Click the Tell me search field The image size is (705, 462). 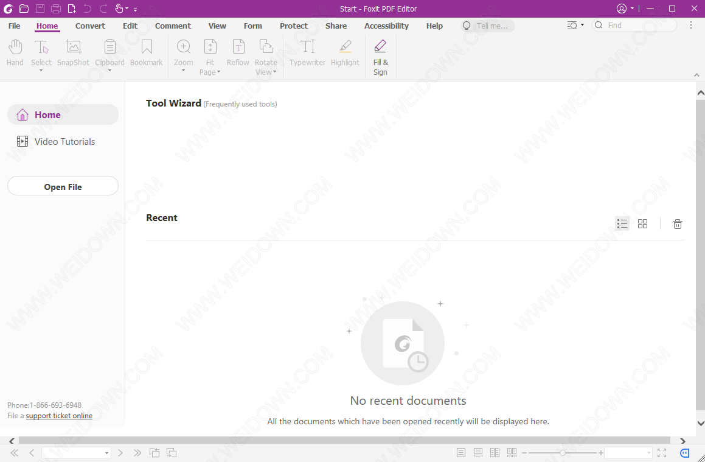click(x=488, y=26)
